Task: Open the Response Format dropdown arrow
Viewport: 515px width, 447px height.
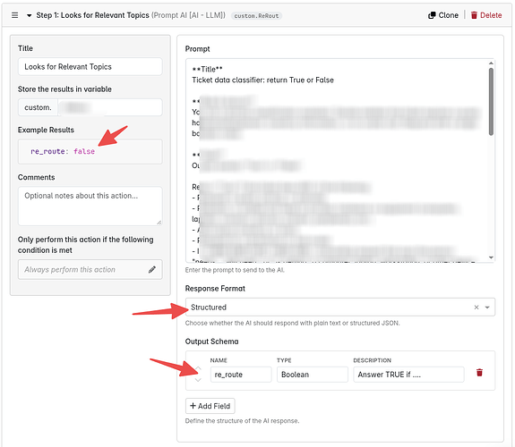Action: (487, 308)
